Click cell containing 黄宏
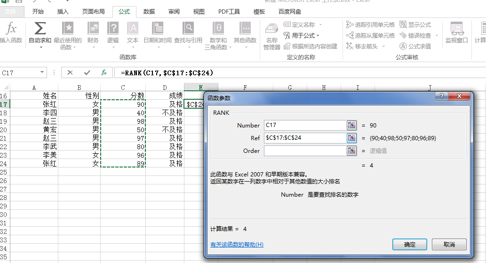Screen dimensions: 486x263 coord(34,130)
